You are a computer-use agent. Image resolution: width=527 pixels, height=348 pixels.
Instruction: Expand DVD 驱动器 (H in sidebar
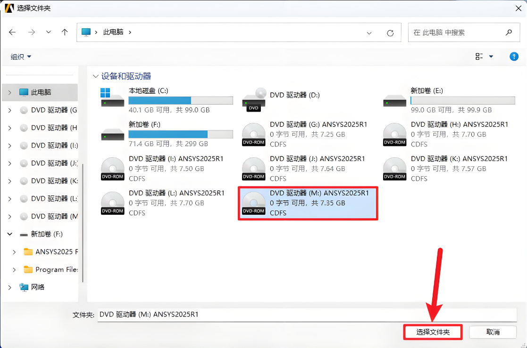click(x=10, y=128)
